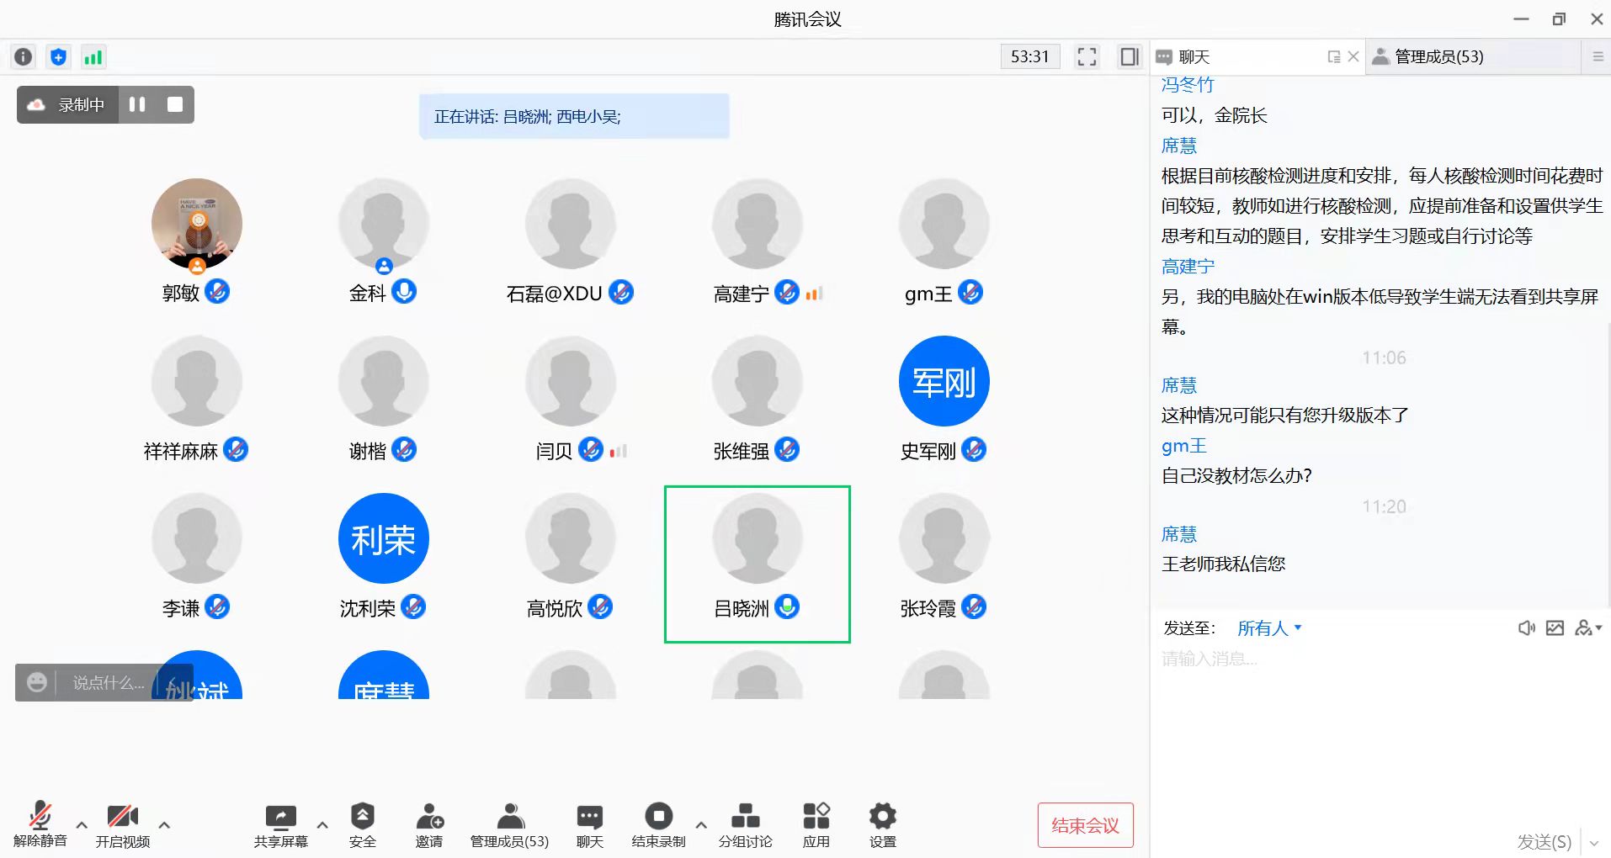Turn on the camera (开启视频)

[x=122, y=825]
